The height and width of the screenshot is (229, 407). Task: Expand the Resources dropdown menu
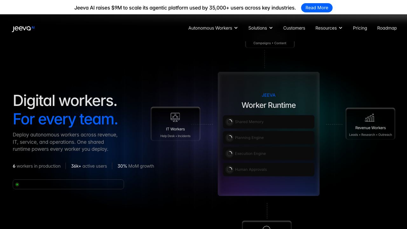(x=329, y=28)
